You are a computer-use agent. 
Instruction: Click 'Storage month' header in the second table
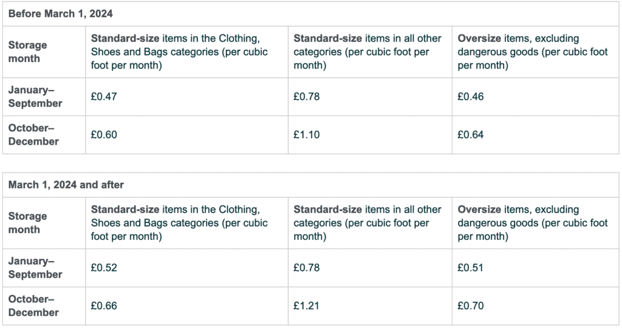(x=28, y=223)
